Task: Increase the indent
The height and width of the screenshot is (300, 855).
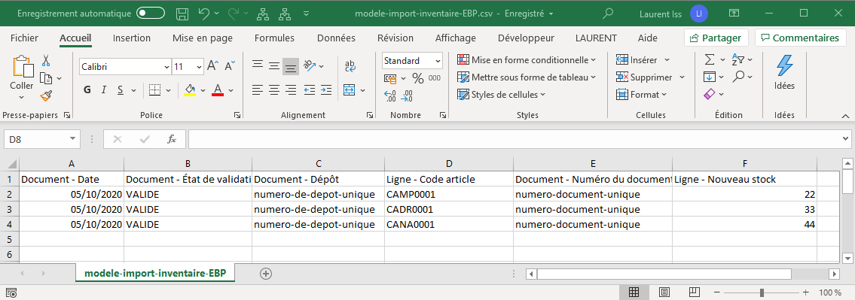Action: pyautogui.click(x=326, y=89)
